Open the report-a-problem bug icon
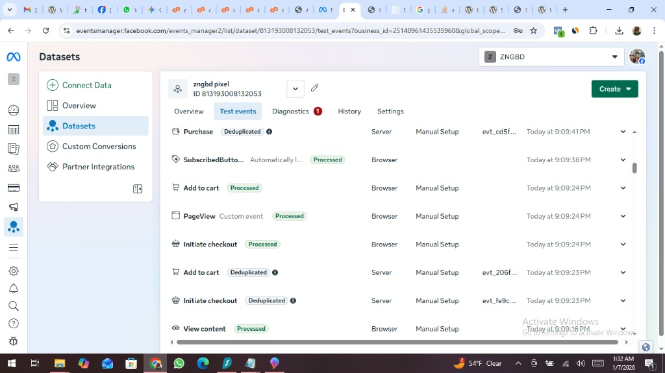The image size is (665, 373). (14, 341)
